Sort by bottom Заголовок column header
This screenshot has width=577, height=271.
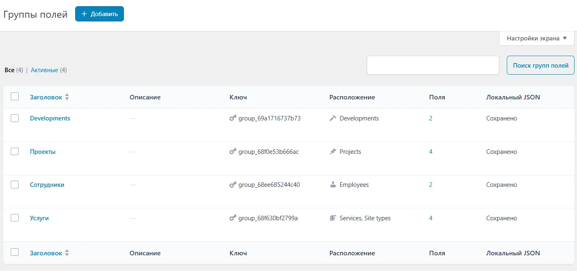[46, 253]
